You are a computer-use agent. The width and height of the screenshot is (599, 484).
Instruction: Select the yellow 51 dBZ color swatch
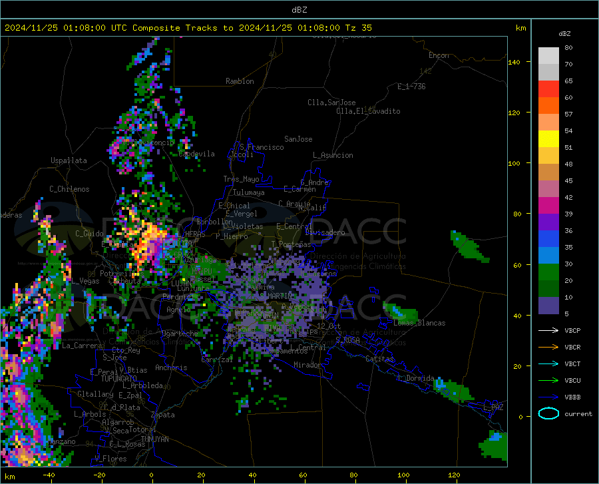(x=548, y=139)
